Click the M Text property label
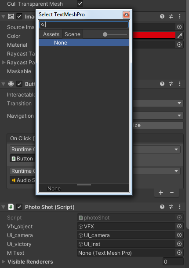189x268 pixels. point(16,253)
